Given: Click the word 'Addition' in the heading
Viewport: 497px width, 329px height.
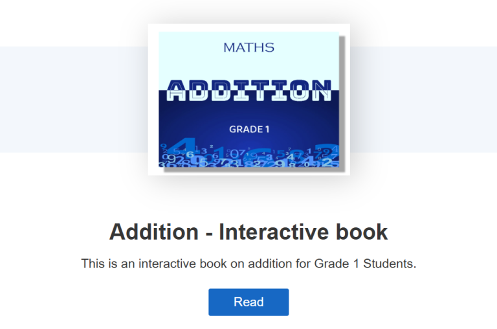Looking at the screenshot, I should click(x=154, y=232).
